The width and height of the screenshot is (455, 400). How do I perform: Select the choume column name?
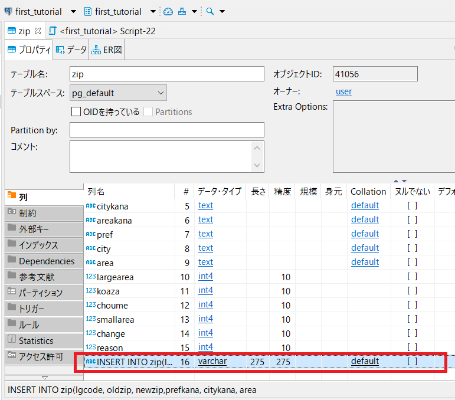(112, 306)
